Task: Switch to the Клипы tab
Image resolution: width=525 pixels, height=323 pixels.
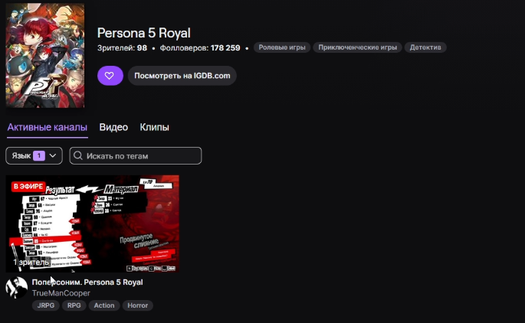Action: coord(154,127)
